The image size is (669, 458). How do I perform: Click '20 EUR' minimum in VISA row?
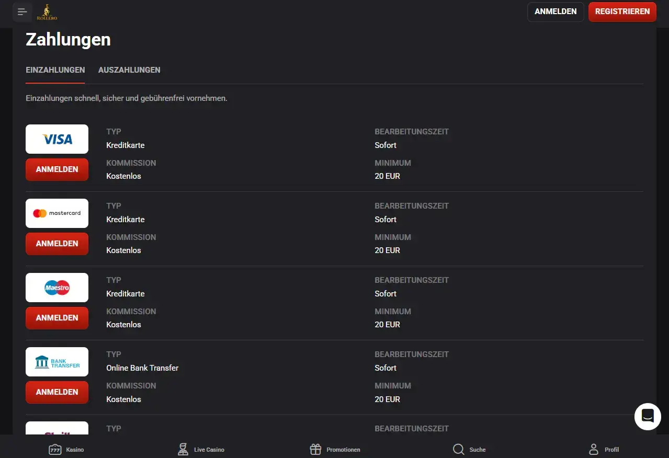(388, 176)
